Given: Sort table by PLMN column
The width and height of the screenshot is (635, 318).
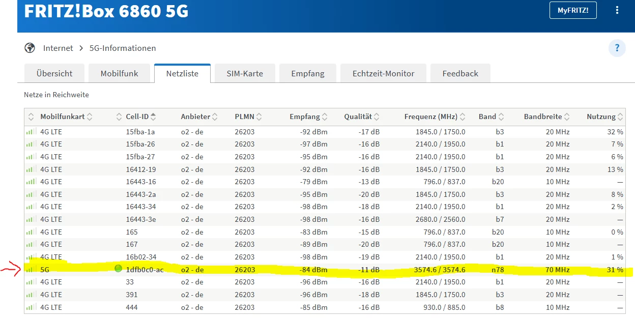Looking at the screenshot, I should point(248,117).
